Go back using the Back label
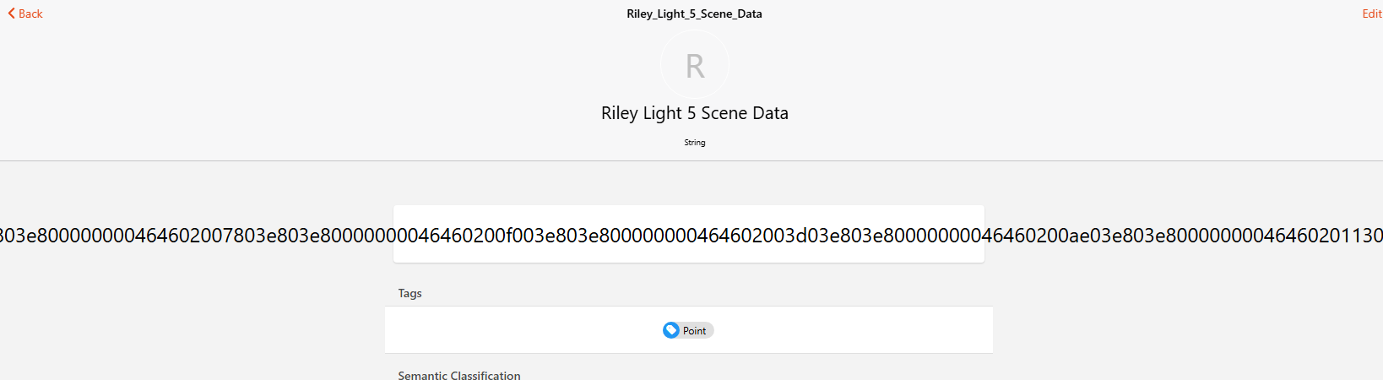 [30, 14]
